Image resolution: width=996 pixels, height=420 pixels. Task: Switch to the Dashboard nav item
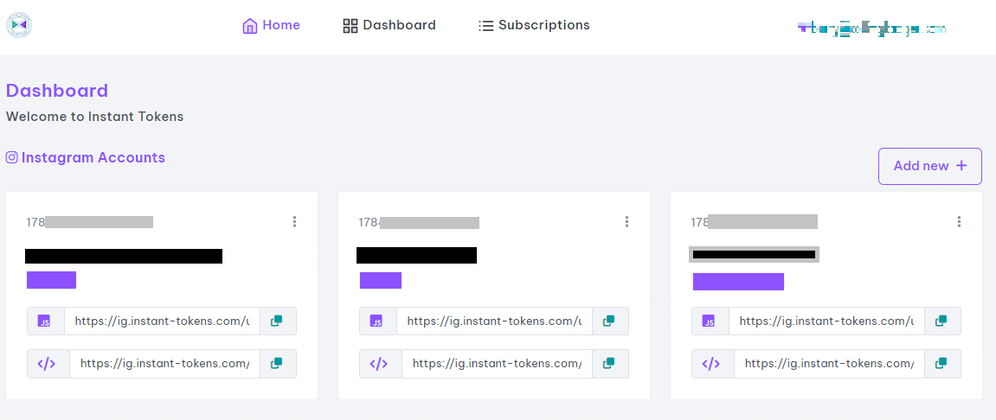(x=389, y=26)
